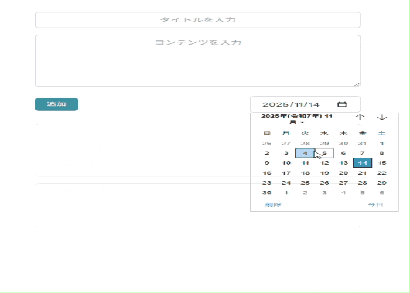
Task: Select November 20 in the calendar
Action: (x=343, y=173)
